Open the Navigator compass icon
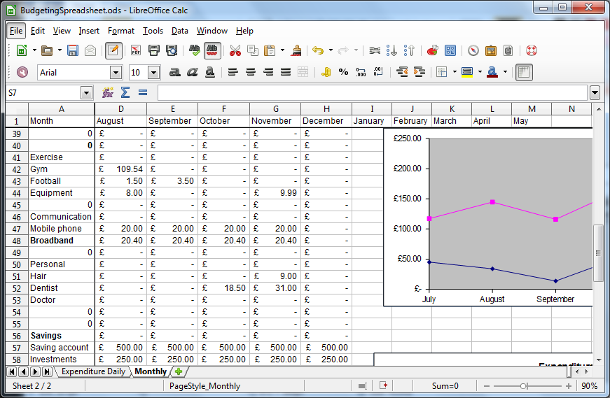610x398 pixels. pyautogui.click(x=473, y=50)
